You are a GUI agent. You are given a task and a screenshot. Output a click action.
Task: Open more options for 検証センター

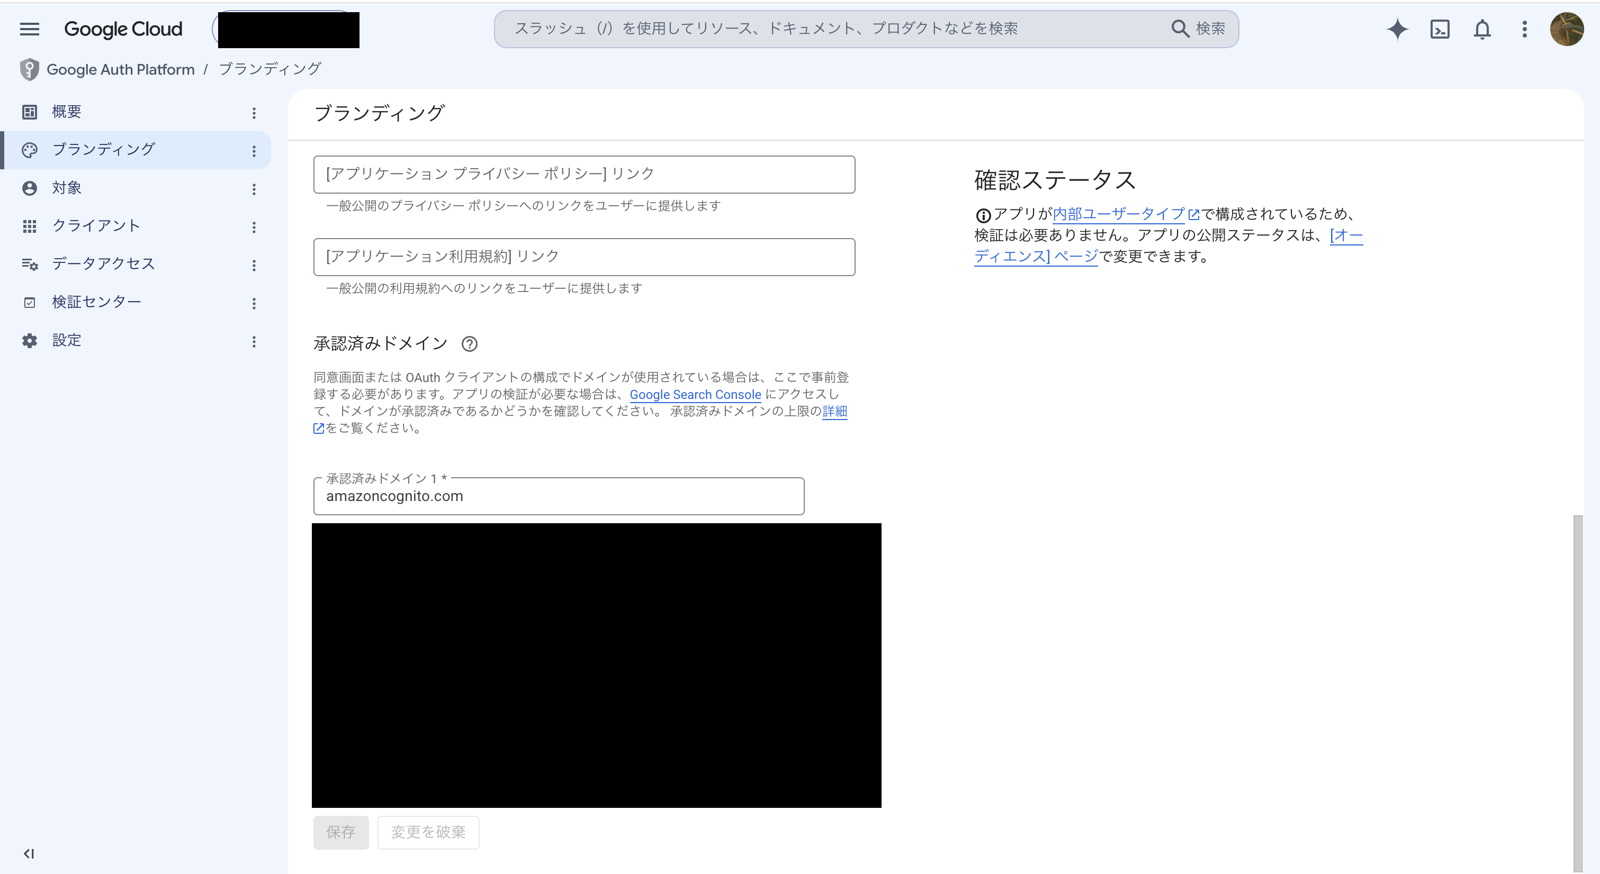point(254,304)
